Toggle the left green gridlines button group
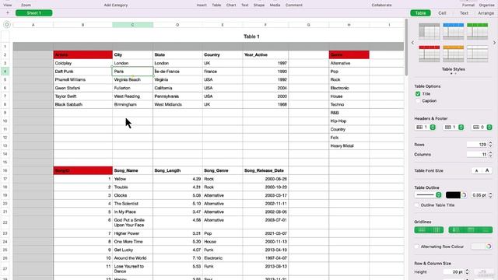The width and height of the screenshot is (498, 280). pyautogui.click(x=429, y=230)
